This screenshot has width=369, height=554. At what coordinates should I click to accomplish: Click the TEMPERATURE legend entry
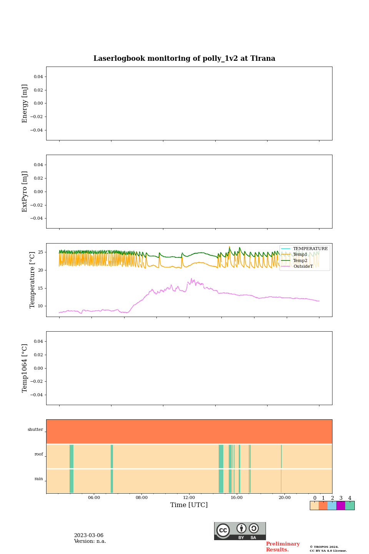coord(304,249)
